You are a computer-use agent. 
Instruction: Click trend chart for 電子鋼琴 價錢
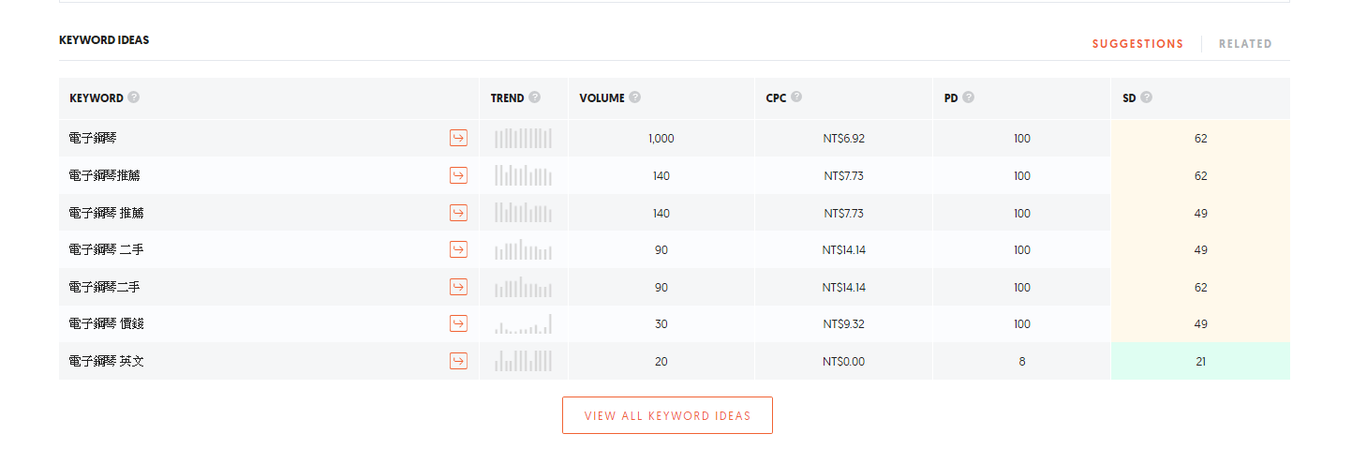tap(523, 323)
